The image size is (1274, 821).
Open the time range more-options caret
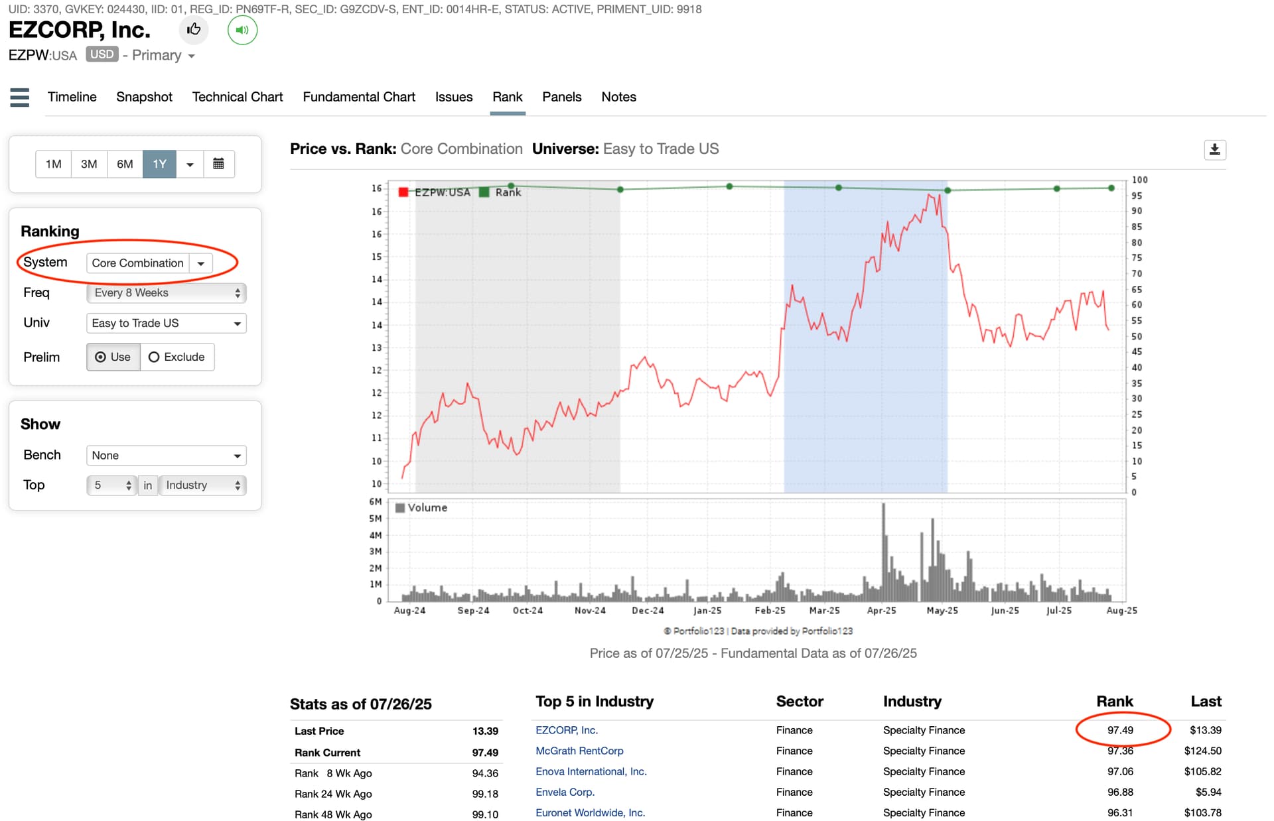(x=190, y=164)
